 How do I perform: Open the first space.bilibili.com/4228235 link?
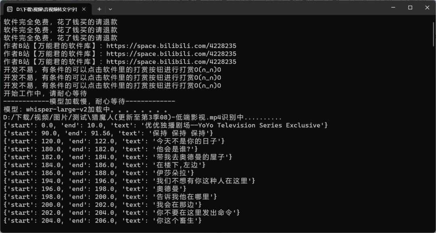click(171, 46)
